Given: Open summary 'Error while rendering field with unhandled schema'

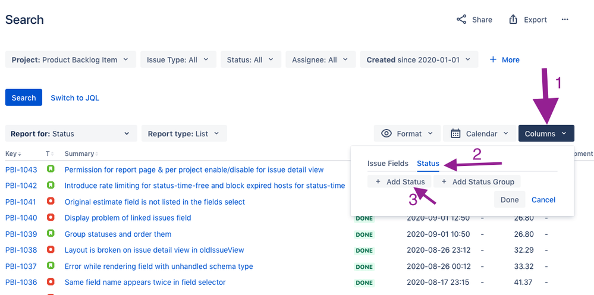Looking at the screenshot, I should [x=159, y=266].
